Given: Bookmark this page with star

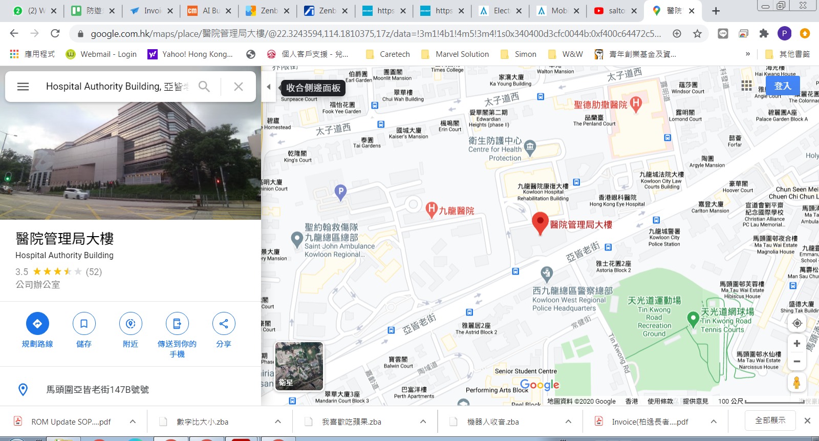Looking at the screenshot, I should tap(697, 34).
